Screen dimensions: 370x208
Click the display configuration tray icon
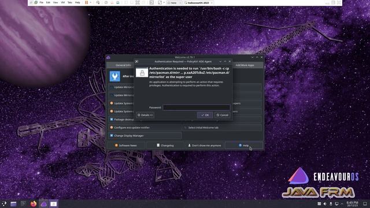336,204
